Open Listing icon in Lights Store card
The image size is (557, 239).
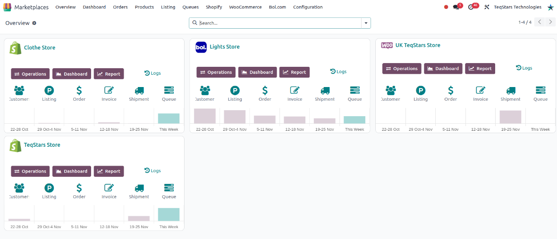pyautogui.click(x=235, y=90)
